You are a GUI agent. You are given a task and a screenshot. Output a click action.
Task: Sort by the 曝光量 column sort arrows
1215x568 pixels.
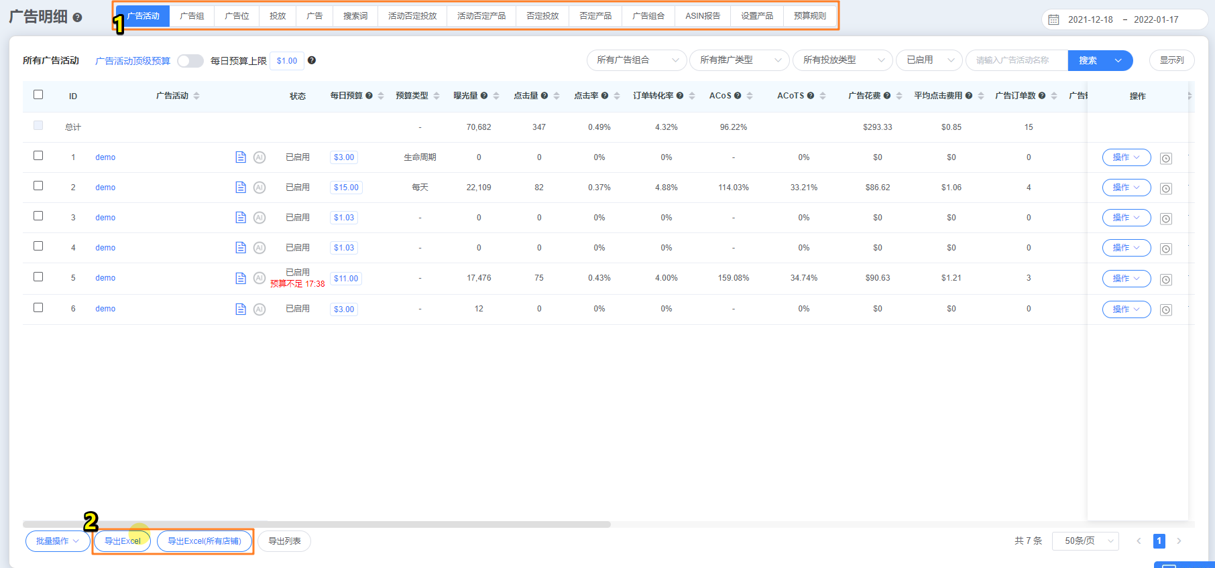click(496, 96)
